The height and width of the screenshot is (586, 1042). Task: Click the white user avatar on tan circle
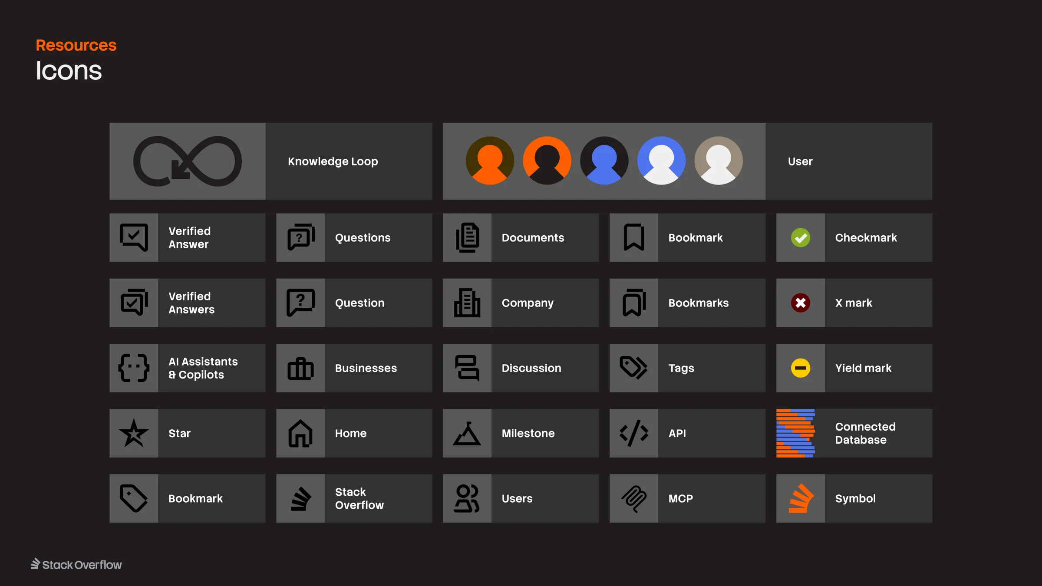(719, 161)
